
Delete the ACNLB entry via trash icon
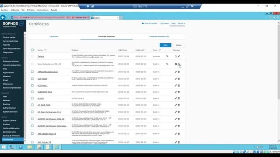point(179,99)
